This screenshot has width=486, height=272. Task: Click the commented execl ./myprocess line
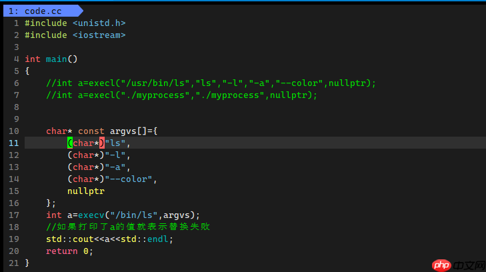tap(181, 95)
